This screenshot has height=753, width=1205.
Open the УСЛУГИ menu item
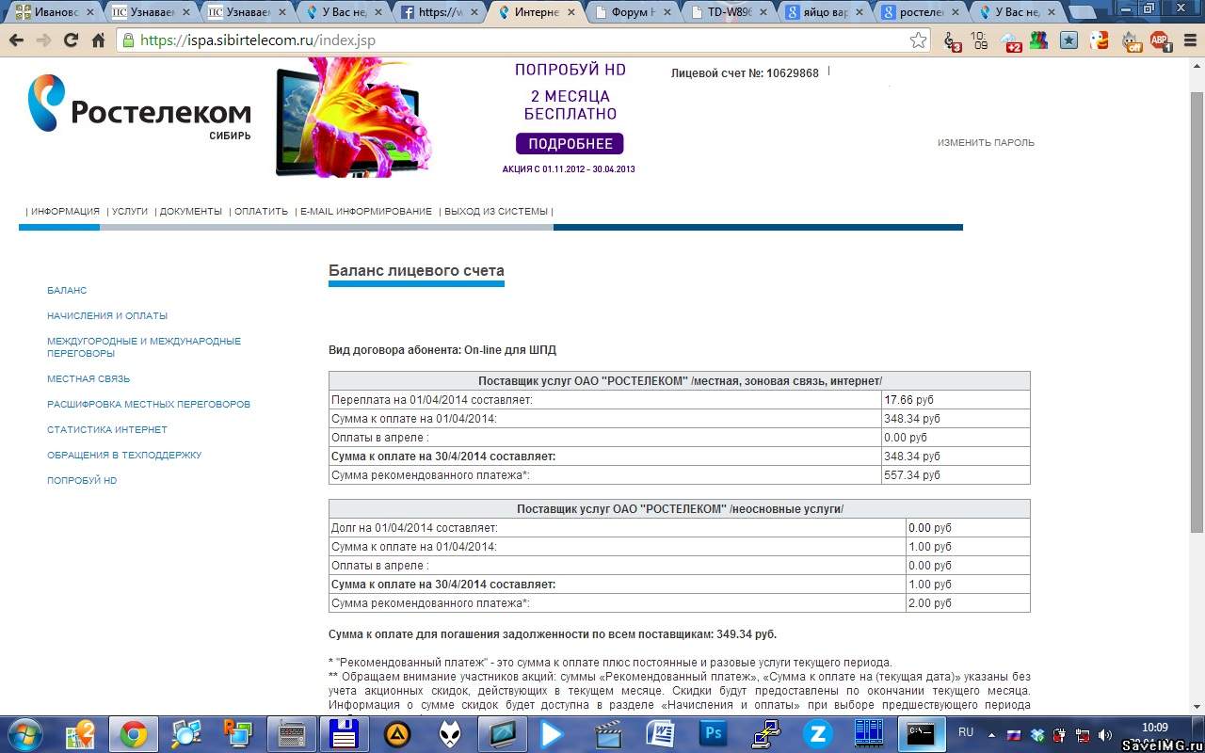pyautogui.click(x=129, y=211)
